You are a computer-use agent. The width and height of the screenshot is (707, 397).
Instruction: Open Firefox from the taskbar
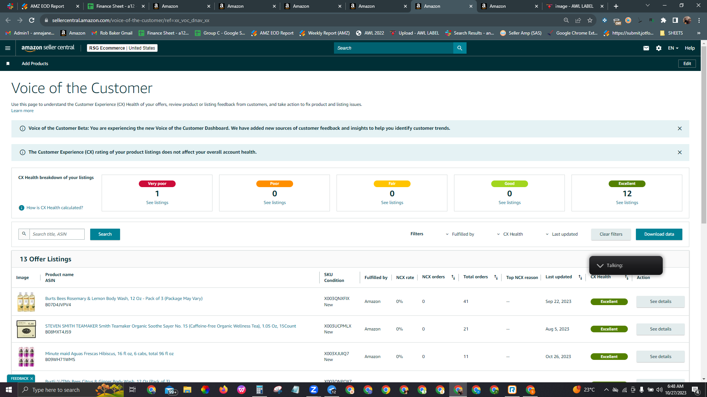pyautogui.click(x=224, y=390)
